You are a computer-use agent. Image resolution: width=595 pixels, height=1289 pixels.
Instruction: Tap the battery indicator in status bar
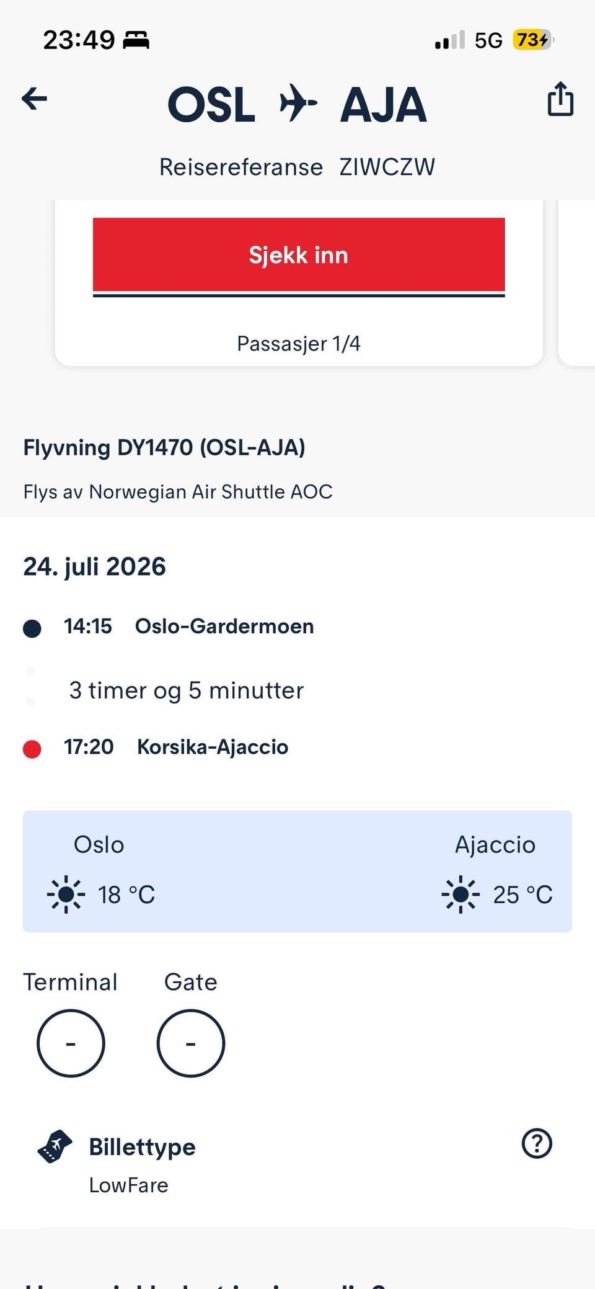click(532, 40)
